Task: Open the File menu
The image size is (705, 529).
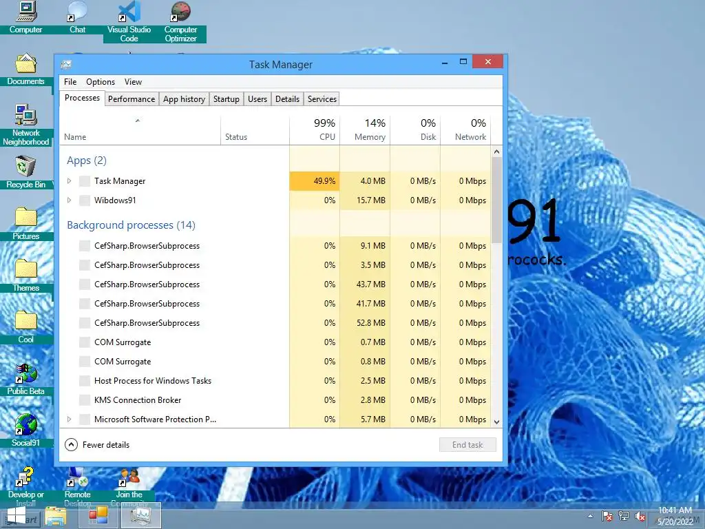Action: (x=70, y=82)
